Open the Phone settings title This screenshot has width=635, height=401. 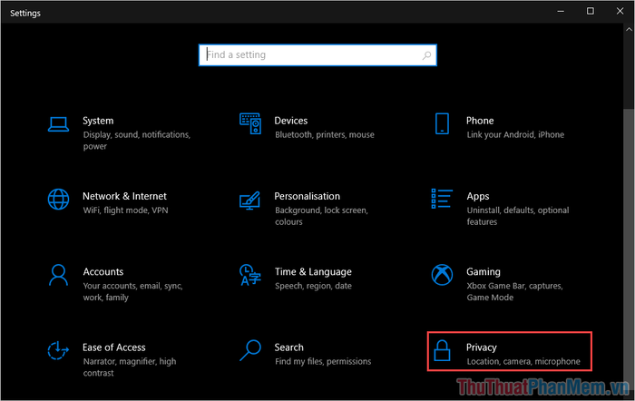pyautogui.click(x=480, y=121)
